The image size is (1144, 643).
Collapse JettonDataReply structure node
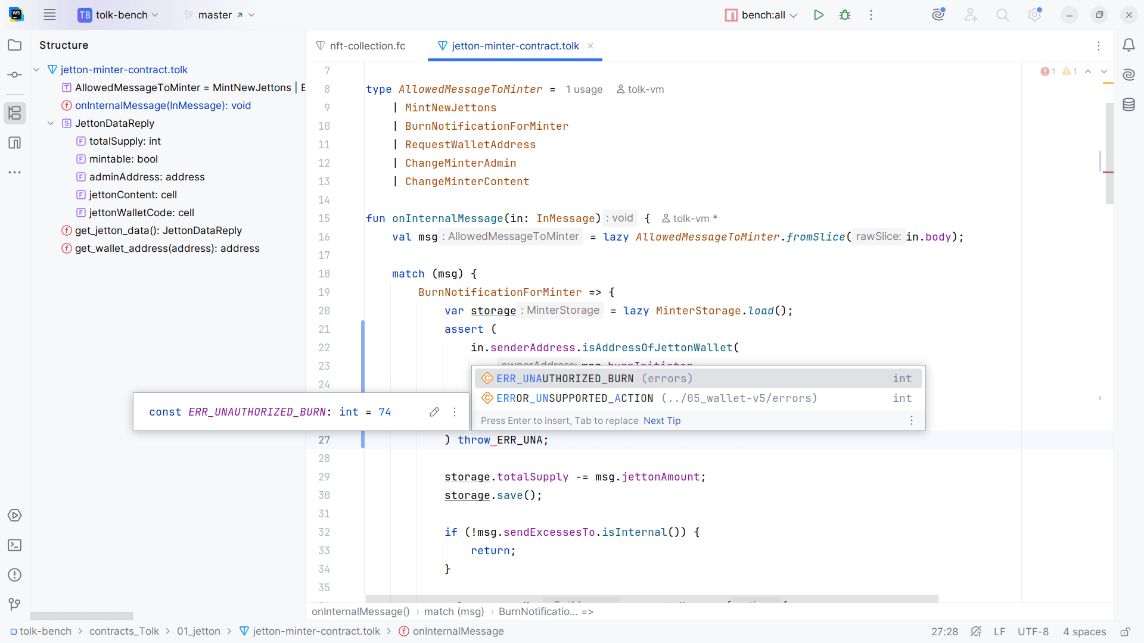51,123
